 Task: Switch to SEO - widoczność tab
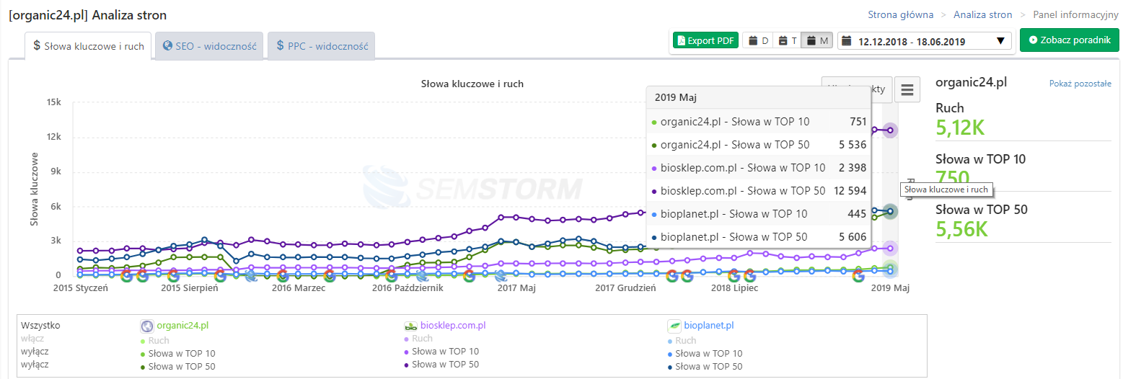pos(210,46)
